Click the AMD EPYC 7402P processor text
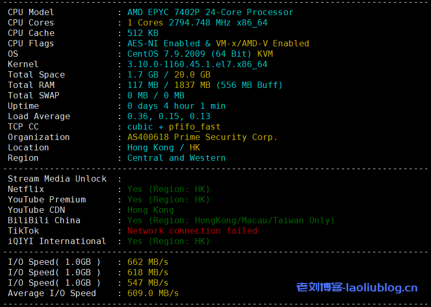This screenshot has width=431, height=307. 210,12
